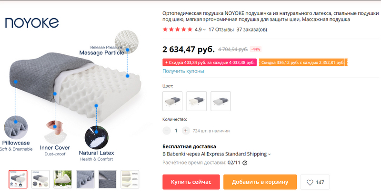Select the second pillow color option
The width and height of the screenshot is (381, 196).
tap(196, 101)
